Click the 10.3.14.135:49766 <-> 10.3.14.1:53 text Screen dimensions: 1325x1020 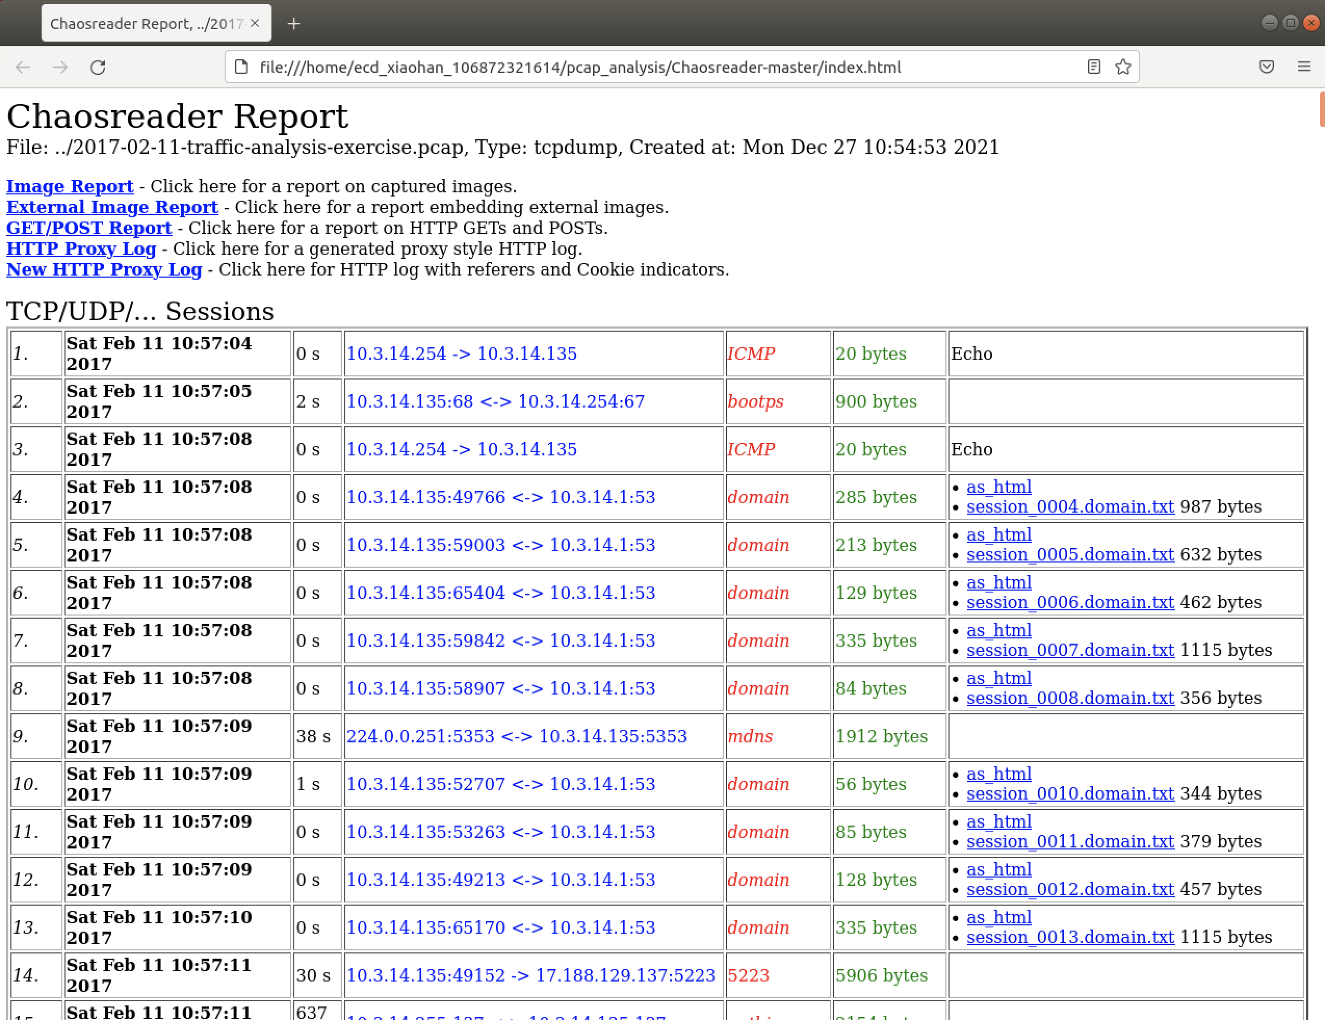500,498
